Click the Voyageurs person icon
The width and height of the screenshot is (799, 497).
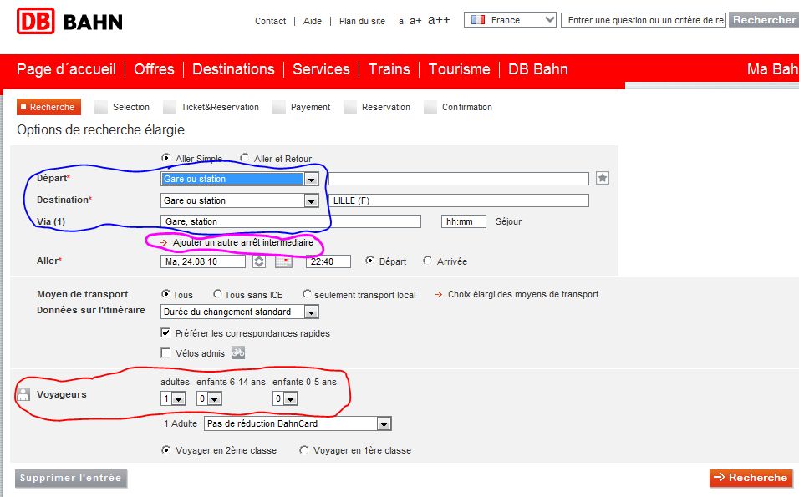(23, 394)
